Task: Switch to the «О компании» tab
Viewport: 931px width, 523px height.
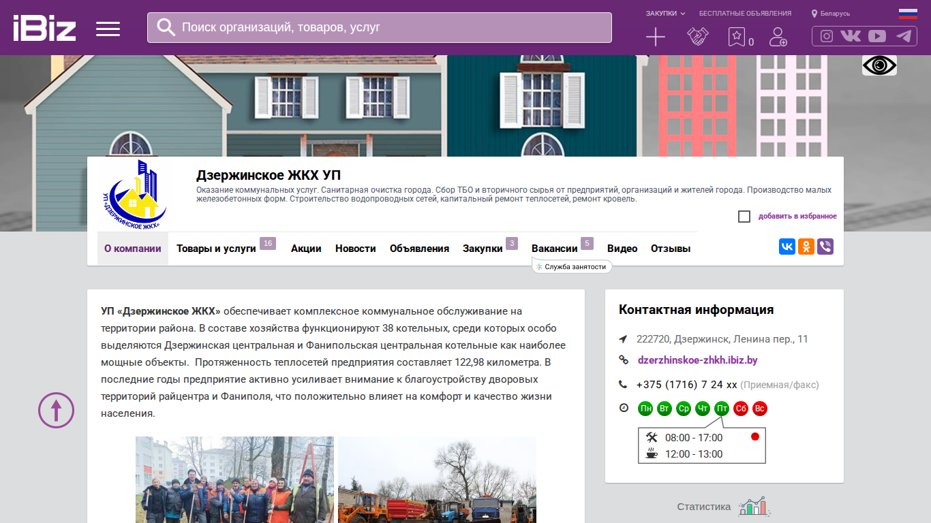Action: click(132, 249)
